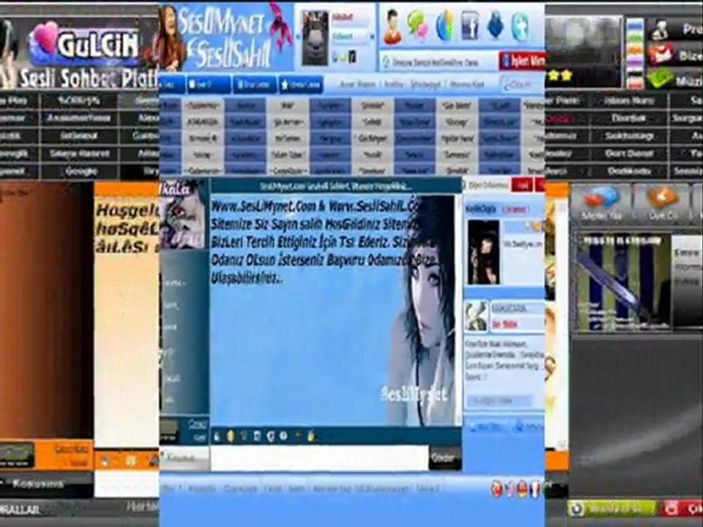Click the Mesaj Yaz chat bubble button
Image resolution: width=703 pixels, height=527 pixels.
[601, 203]
